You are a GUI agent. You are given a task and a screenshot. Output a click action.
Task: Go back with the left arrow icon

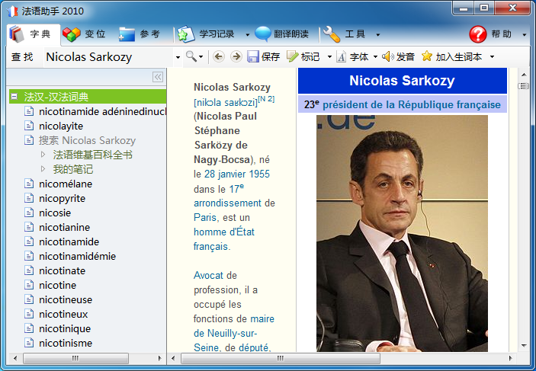coord(219,56)
